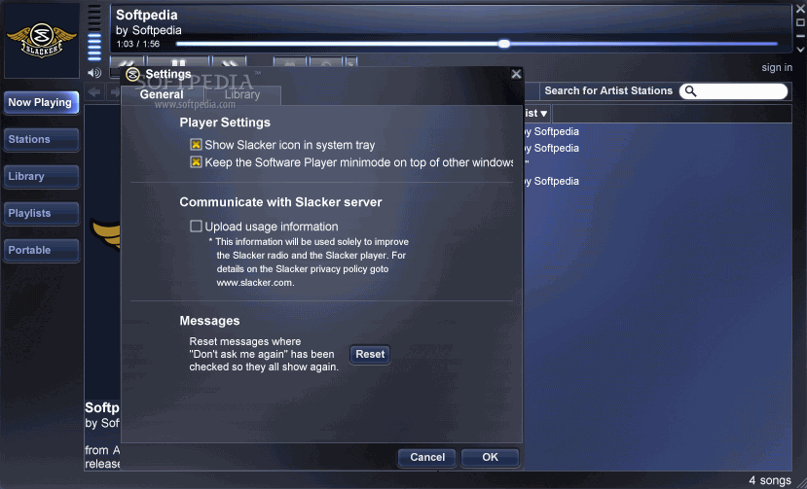Close the Slacker player window
The image size is (807, 489).
800,9
